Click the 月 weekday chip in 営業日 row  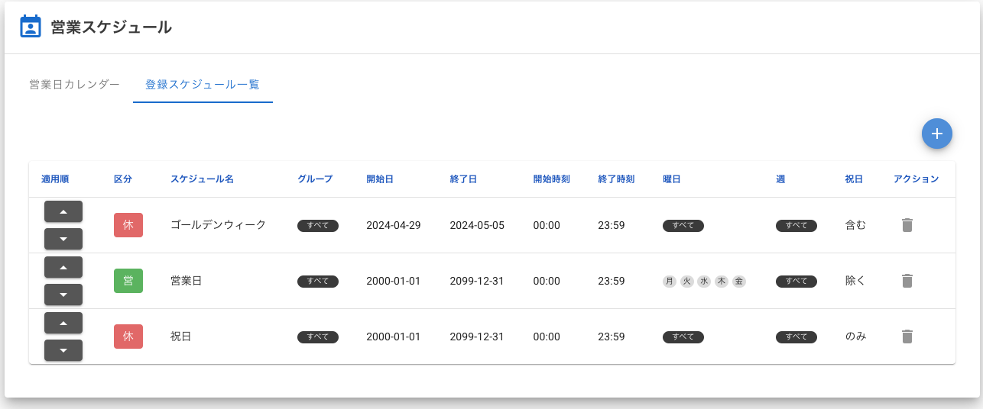click(x=670, y=281)
